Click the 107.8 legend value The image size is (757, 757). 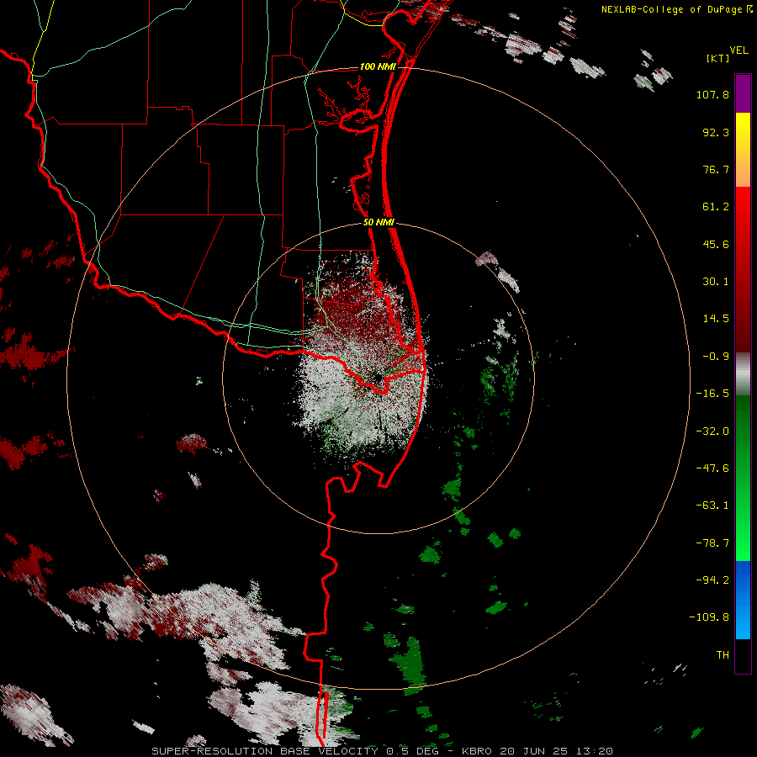(x=712, y=94)
